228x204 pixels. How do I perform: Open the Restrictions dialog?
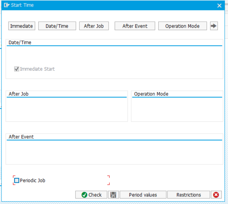point(189,195)
